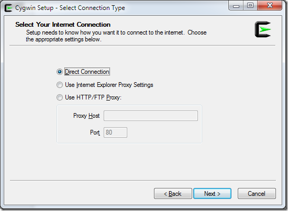Click the Direct Connection label text

(87, 72)
